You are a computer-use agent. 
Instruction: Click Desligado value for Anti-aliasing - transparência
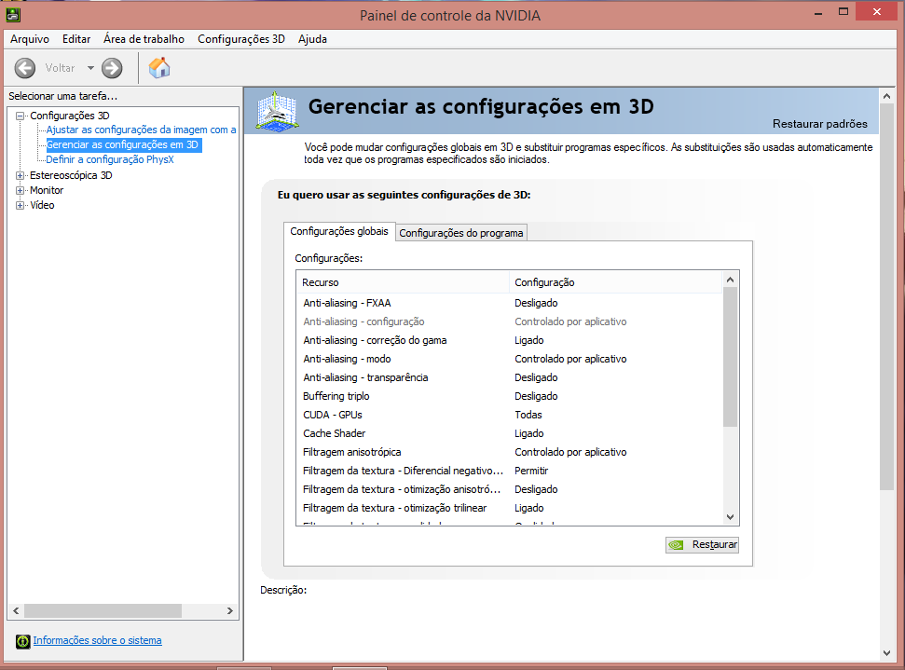(x=536, y=377)
